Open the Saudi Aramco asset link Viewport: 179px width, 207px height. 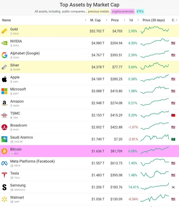[x=21, y=137]
